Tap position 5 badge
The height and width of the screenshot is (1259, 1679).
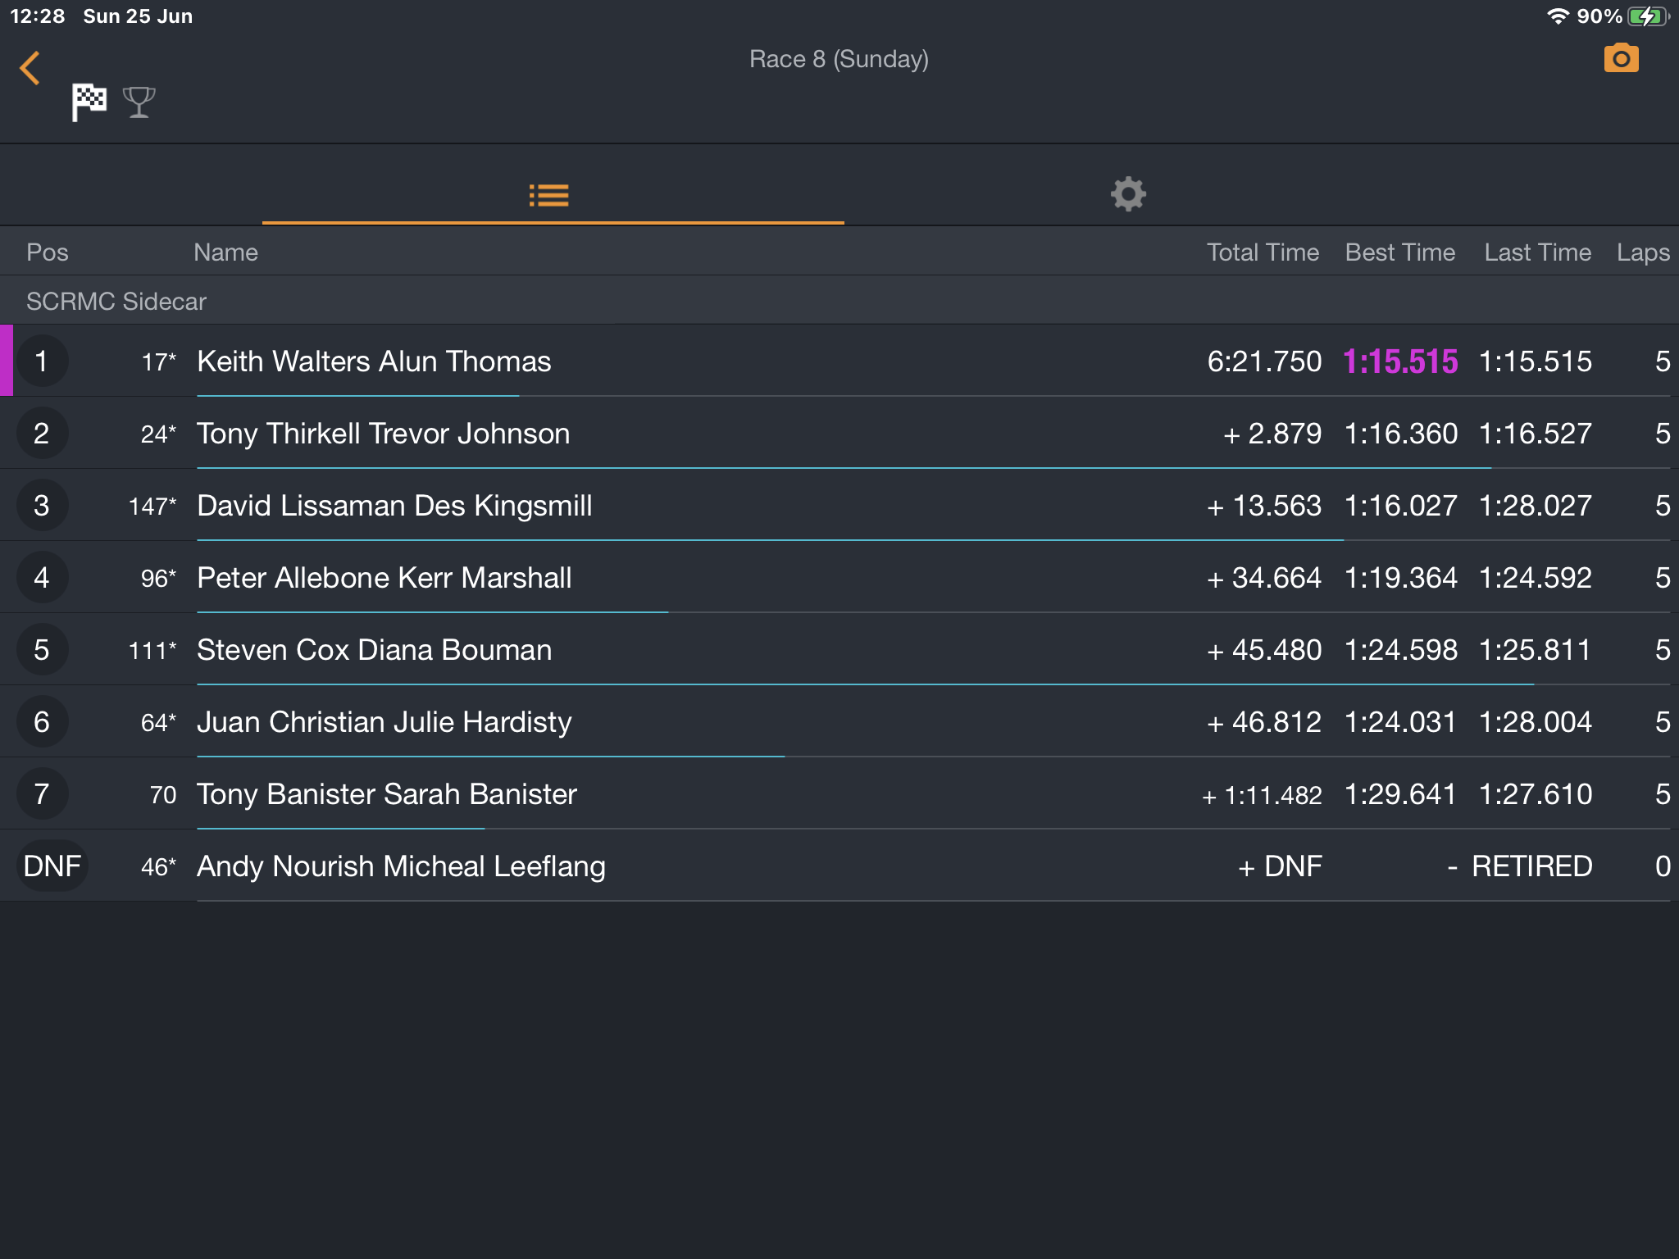click(x=42, y=650)
